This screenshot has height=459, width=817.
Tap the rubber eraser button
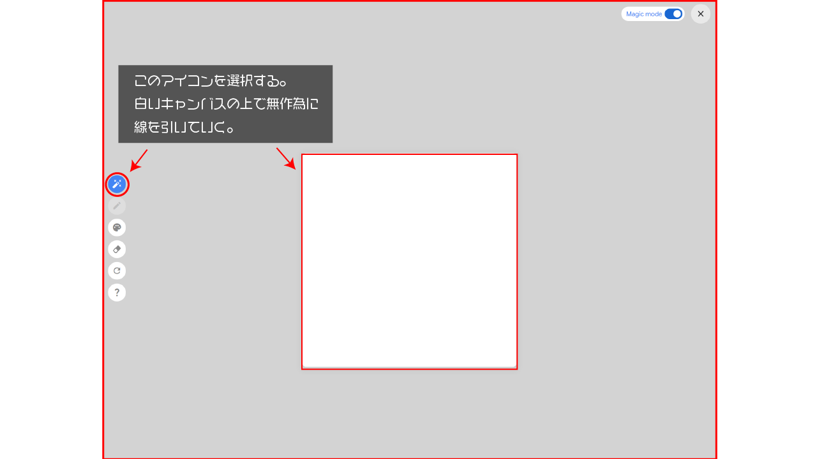[117, 249]
